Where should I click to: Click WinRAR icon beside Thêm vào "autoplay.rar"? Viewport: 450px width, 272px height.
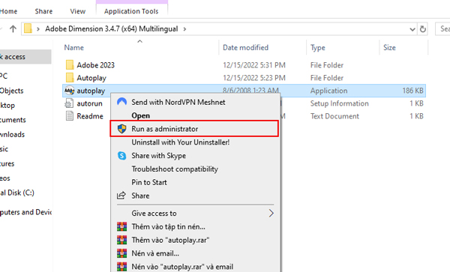click(122, 240)
